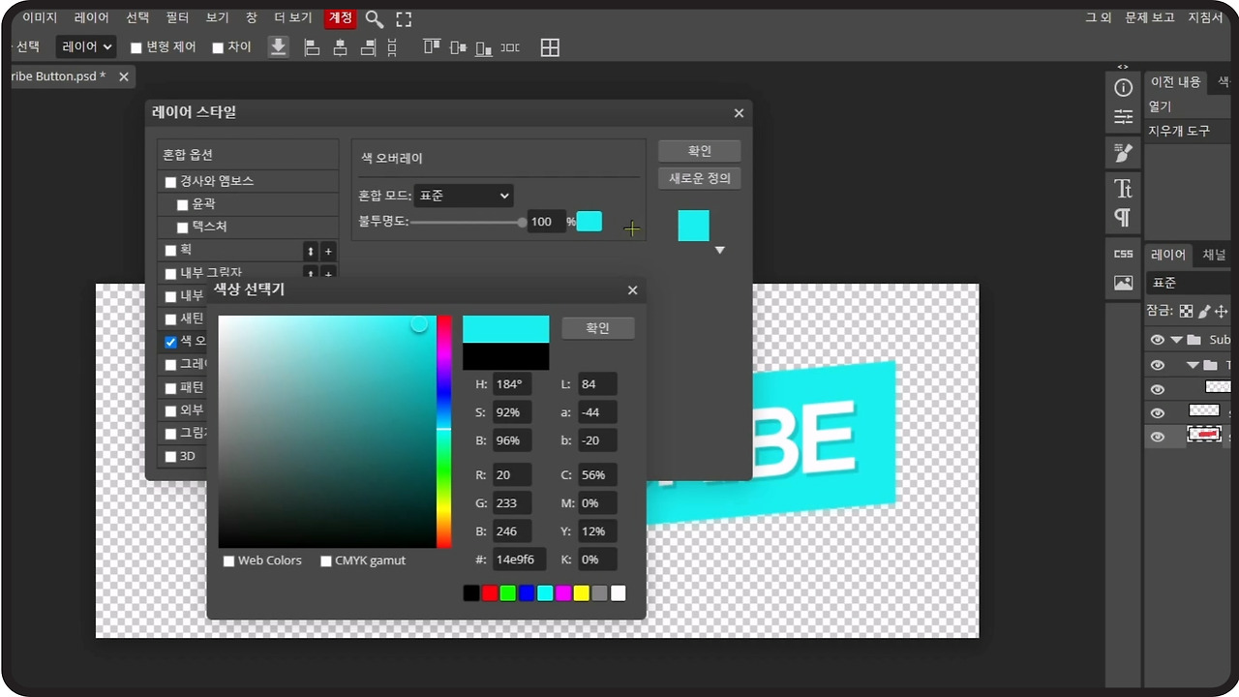
Task: Toggle fullscreen mode icon
Action: tap(404, 18)
